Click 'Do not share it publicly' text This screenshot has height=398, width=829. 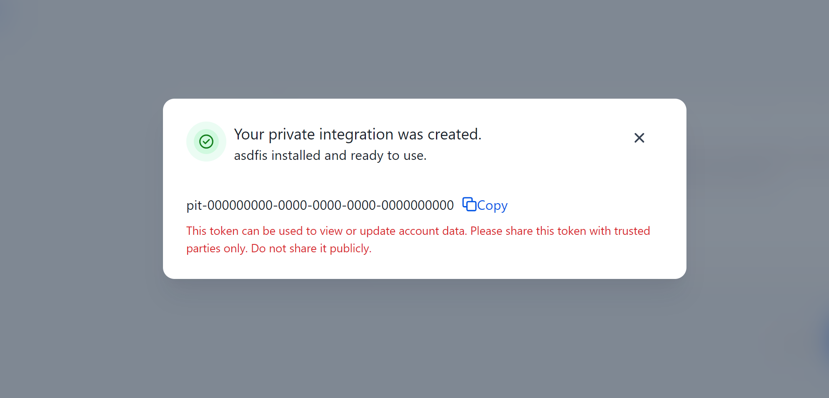(x=311, y=249)
